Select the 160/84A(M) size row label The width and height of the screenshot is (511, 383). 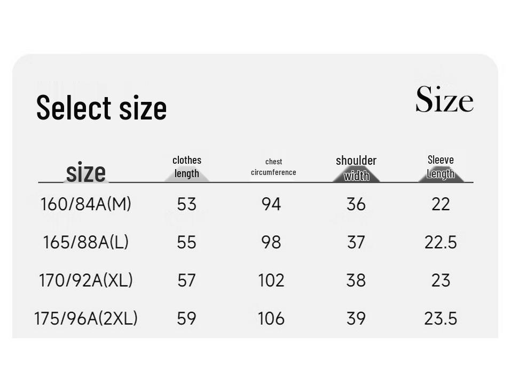[x=86, y=204]
